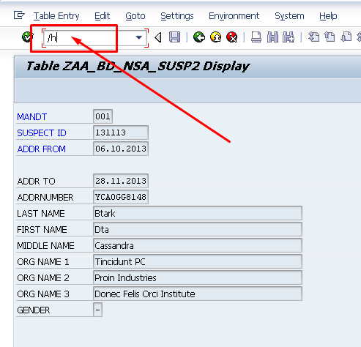This screenshot has height=347, width=361.
Task: Open the Goto menu
Action: 135,16
